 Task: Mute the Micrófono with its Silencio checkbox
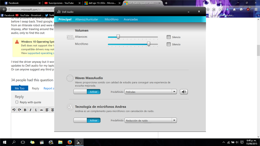point(169,44)
